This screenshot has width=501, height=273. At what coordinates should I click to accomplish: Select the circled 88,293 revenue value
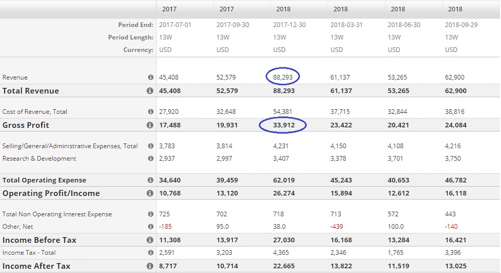(x=283, y=77)
